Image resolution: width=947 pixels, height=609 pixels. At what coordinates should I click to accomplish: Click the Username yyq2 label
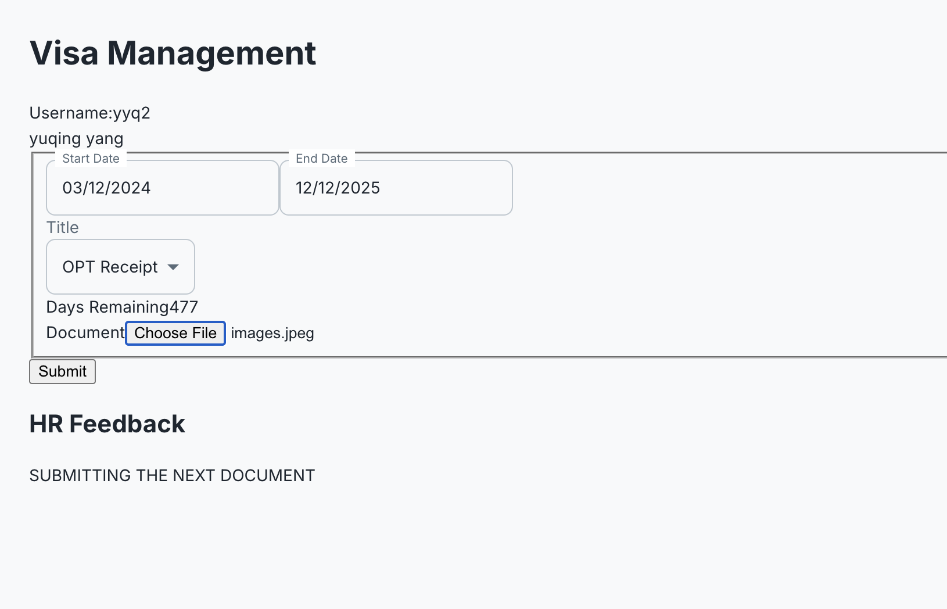coord(89,113)
